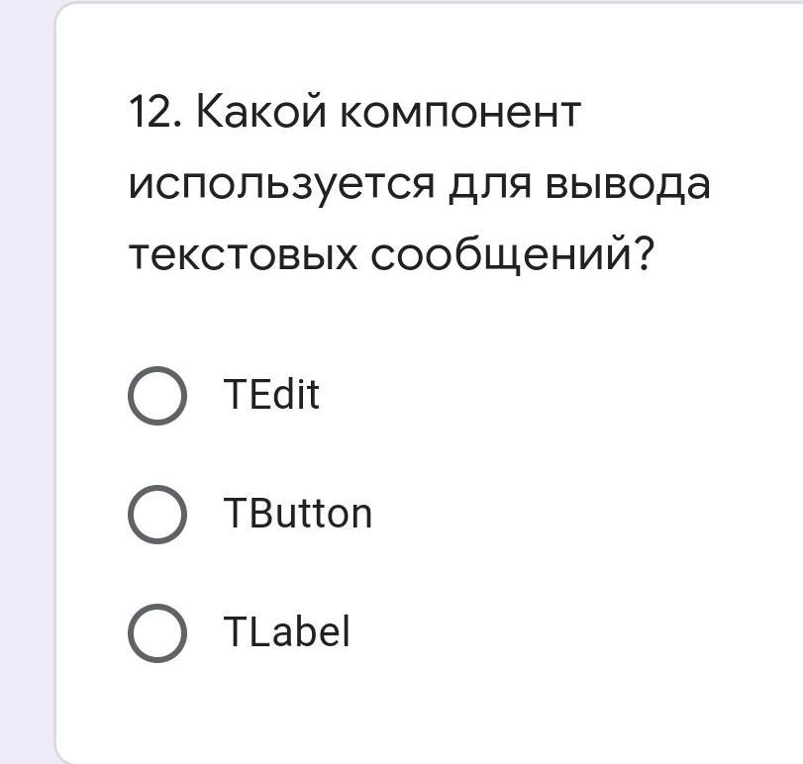Click the word текстовых in the question

pos(244,255)
